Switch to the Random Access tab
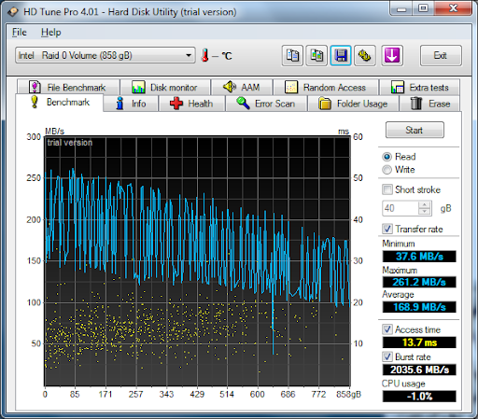Screen dimensions: 478x419 tap(326, 87)
